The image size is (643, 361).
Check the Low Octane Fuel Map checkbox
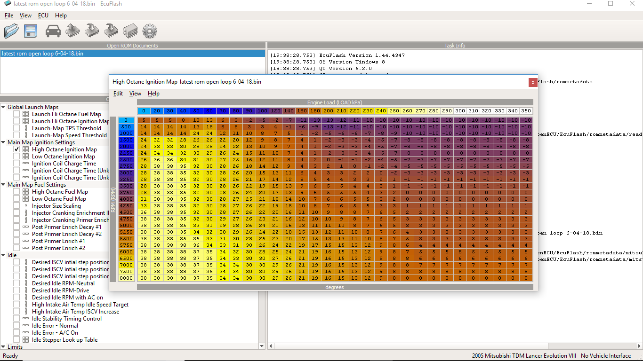(x=16, y=199)
